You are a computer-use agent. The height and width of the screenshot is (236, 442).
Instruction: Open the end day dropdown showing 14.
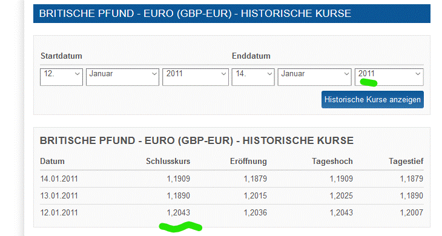point(253,77)
